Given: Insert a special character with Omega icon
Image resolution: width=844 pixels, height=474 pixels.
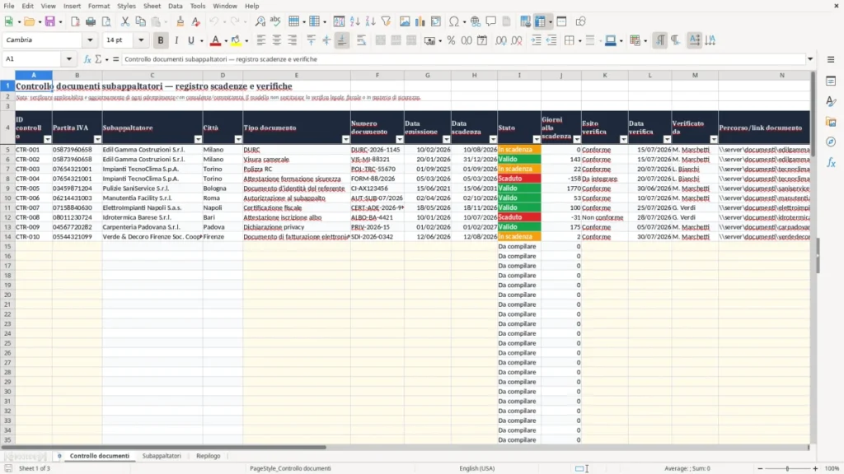Looking at the screenshot, I should (x=454, y=21).
